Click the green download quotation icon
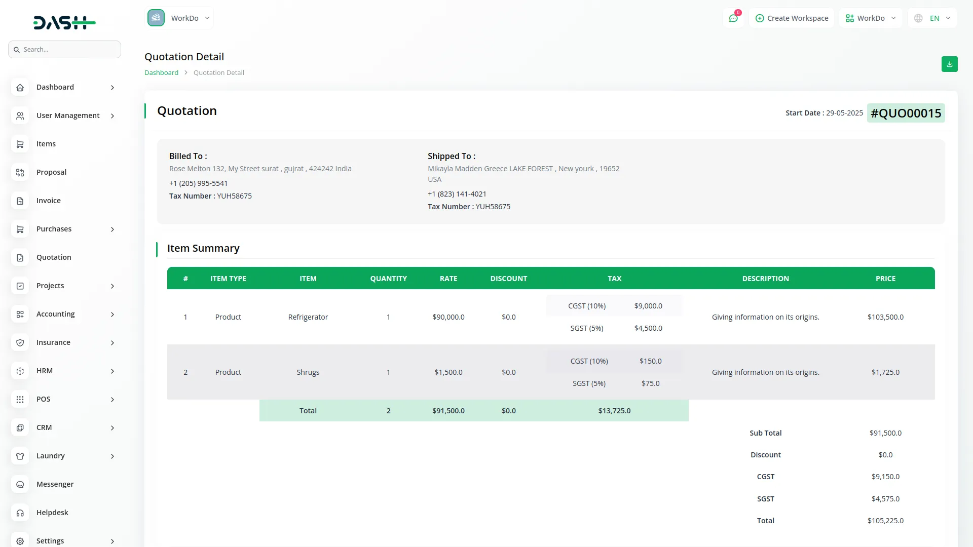973x547 pixels. tap(949, 64)
